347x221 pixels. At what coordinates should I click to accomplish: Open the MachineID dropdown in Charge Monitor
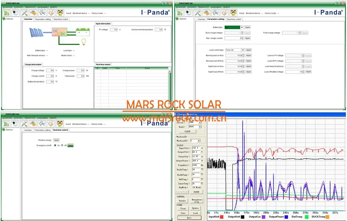click(x=199, y=140)
